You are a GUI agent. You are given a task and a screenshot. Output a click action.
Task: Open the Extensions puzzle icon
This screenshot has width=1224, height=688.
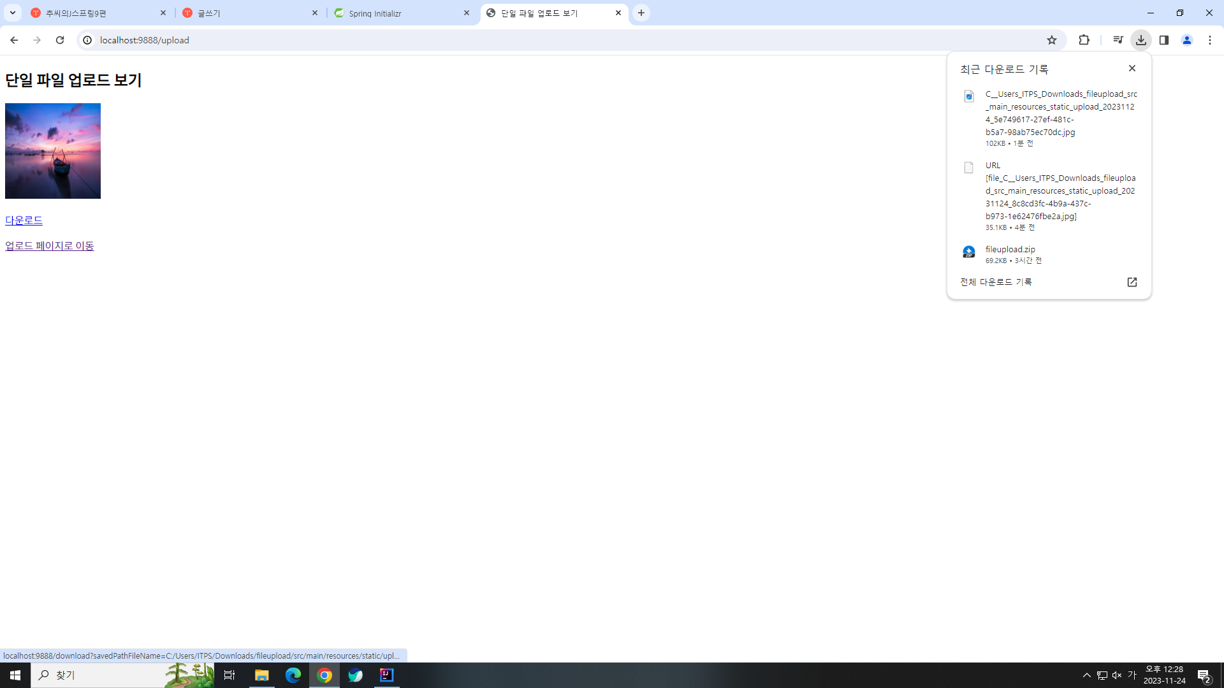click(x=1084, y=40)
